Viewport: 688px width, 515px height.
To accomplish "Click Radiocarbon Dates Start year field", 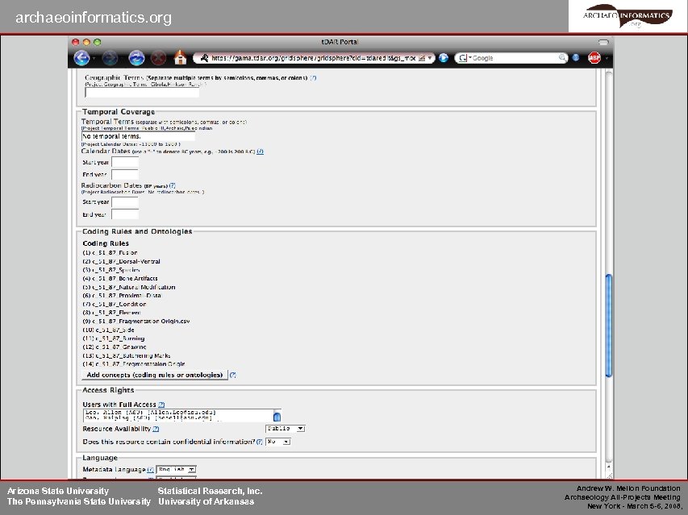I will click(125, 202).
